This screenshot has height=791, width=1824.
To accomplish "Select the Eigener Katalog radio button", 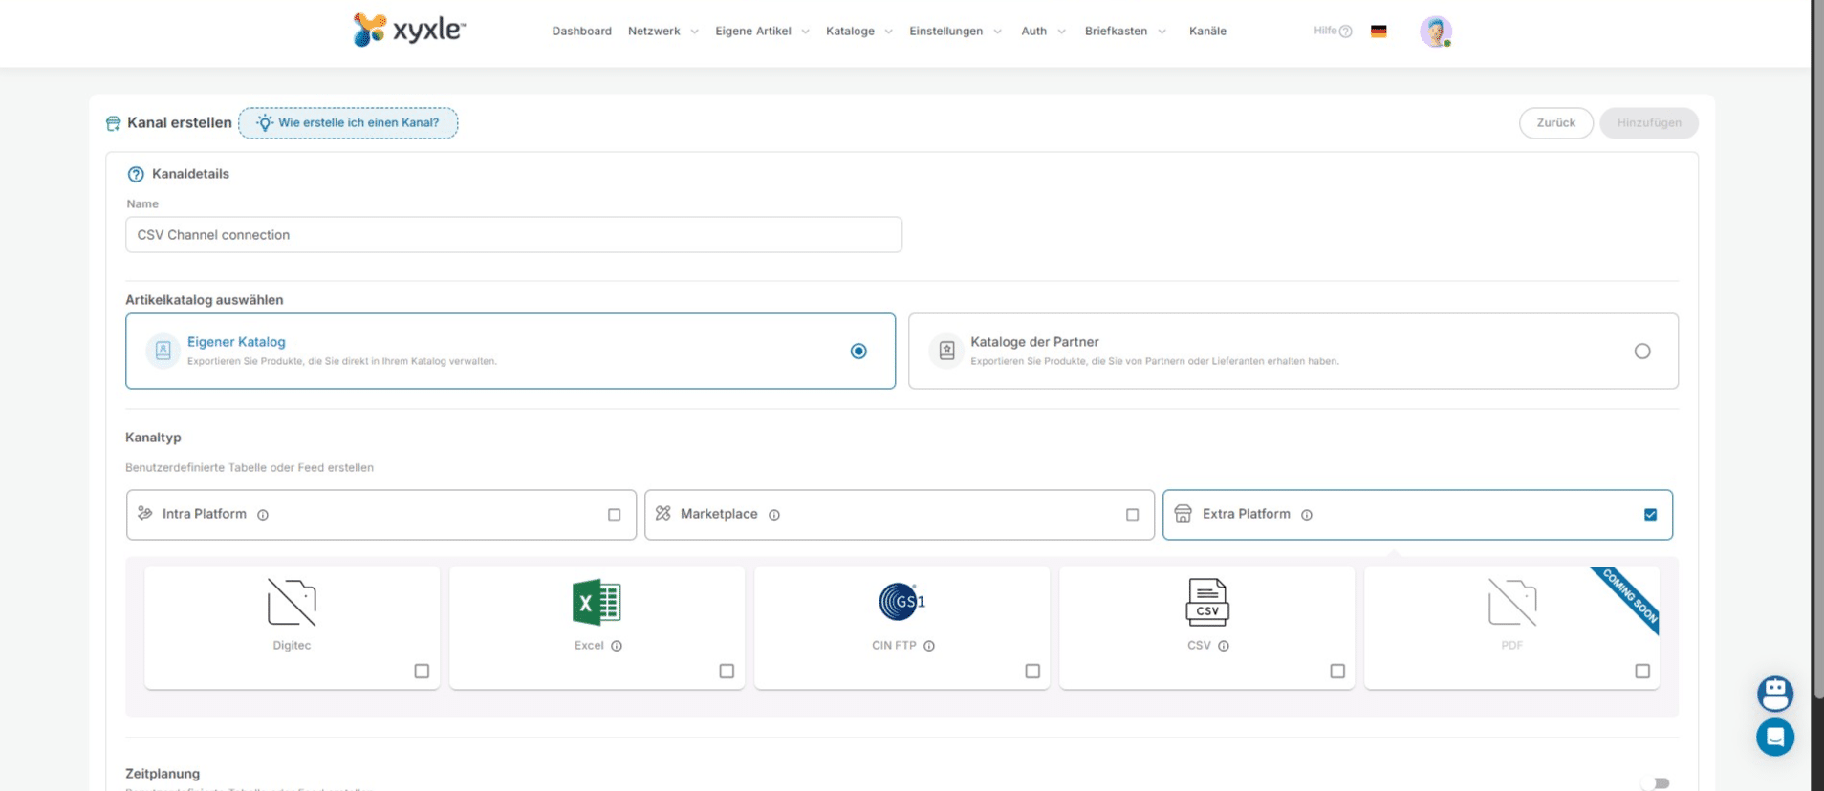I will point(858,352).
